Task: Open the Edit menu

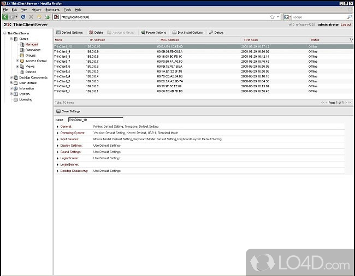Action: (14, 10)
